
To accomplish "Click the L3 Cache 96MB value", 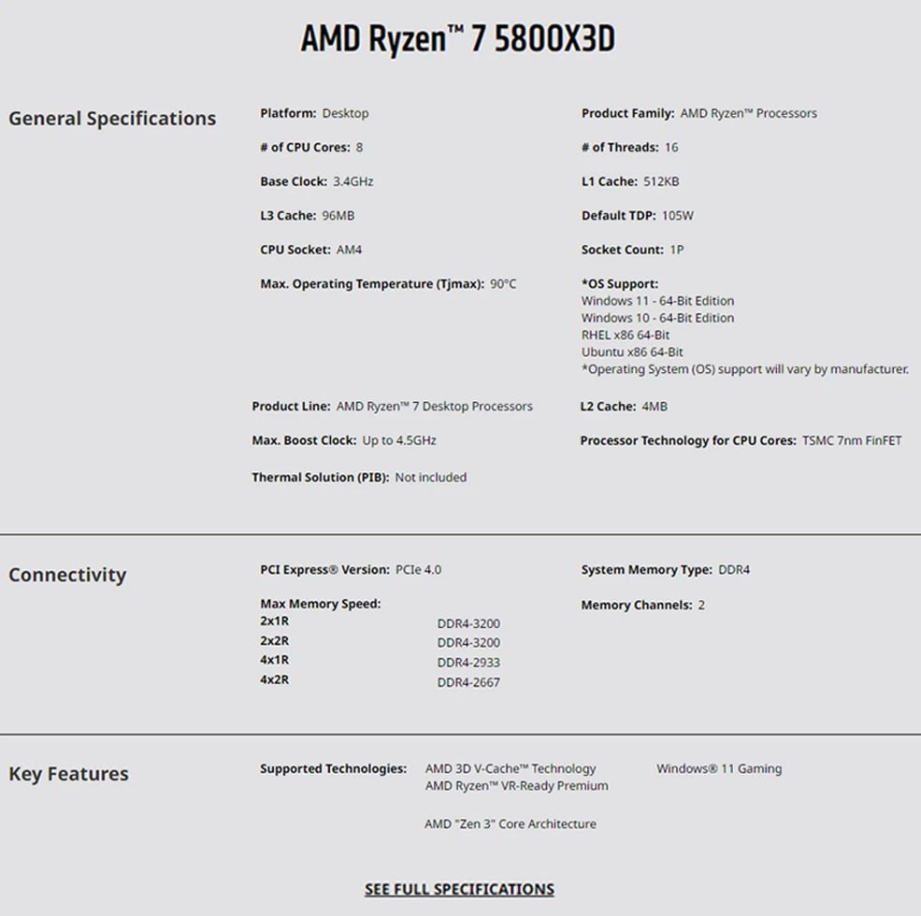I will tap(338, 216).
